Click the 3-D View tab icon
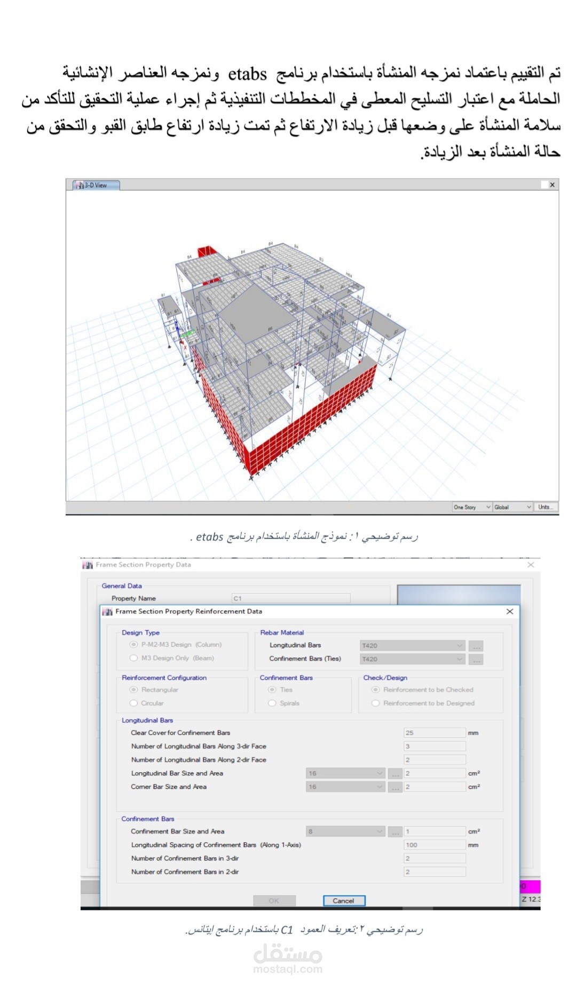The width and height of the screenshot is (576, 995). pos(79,185)
